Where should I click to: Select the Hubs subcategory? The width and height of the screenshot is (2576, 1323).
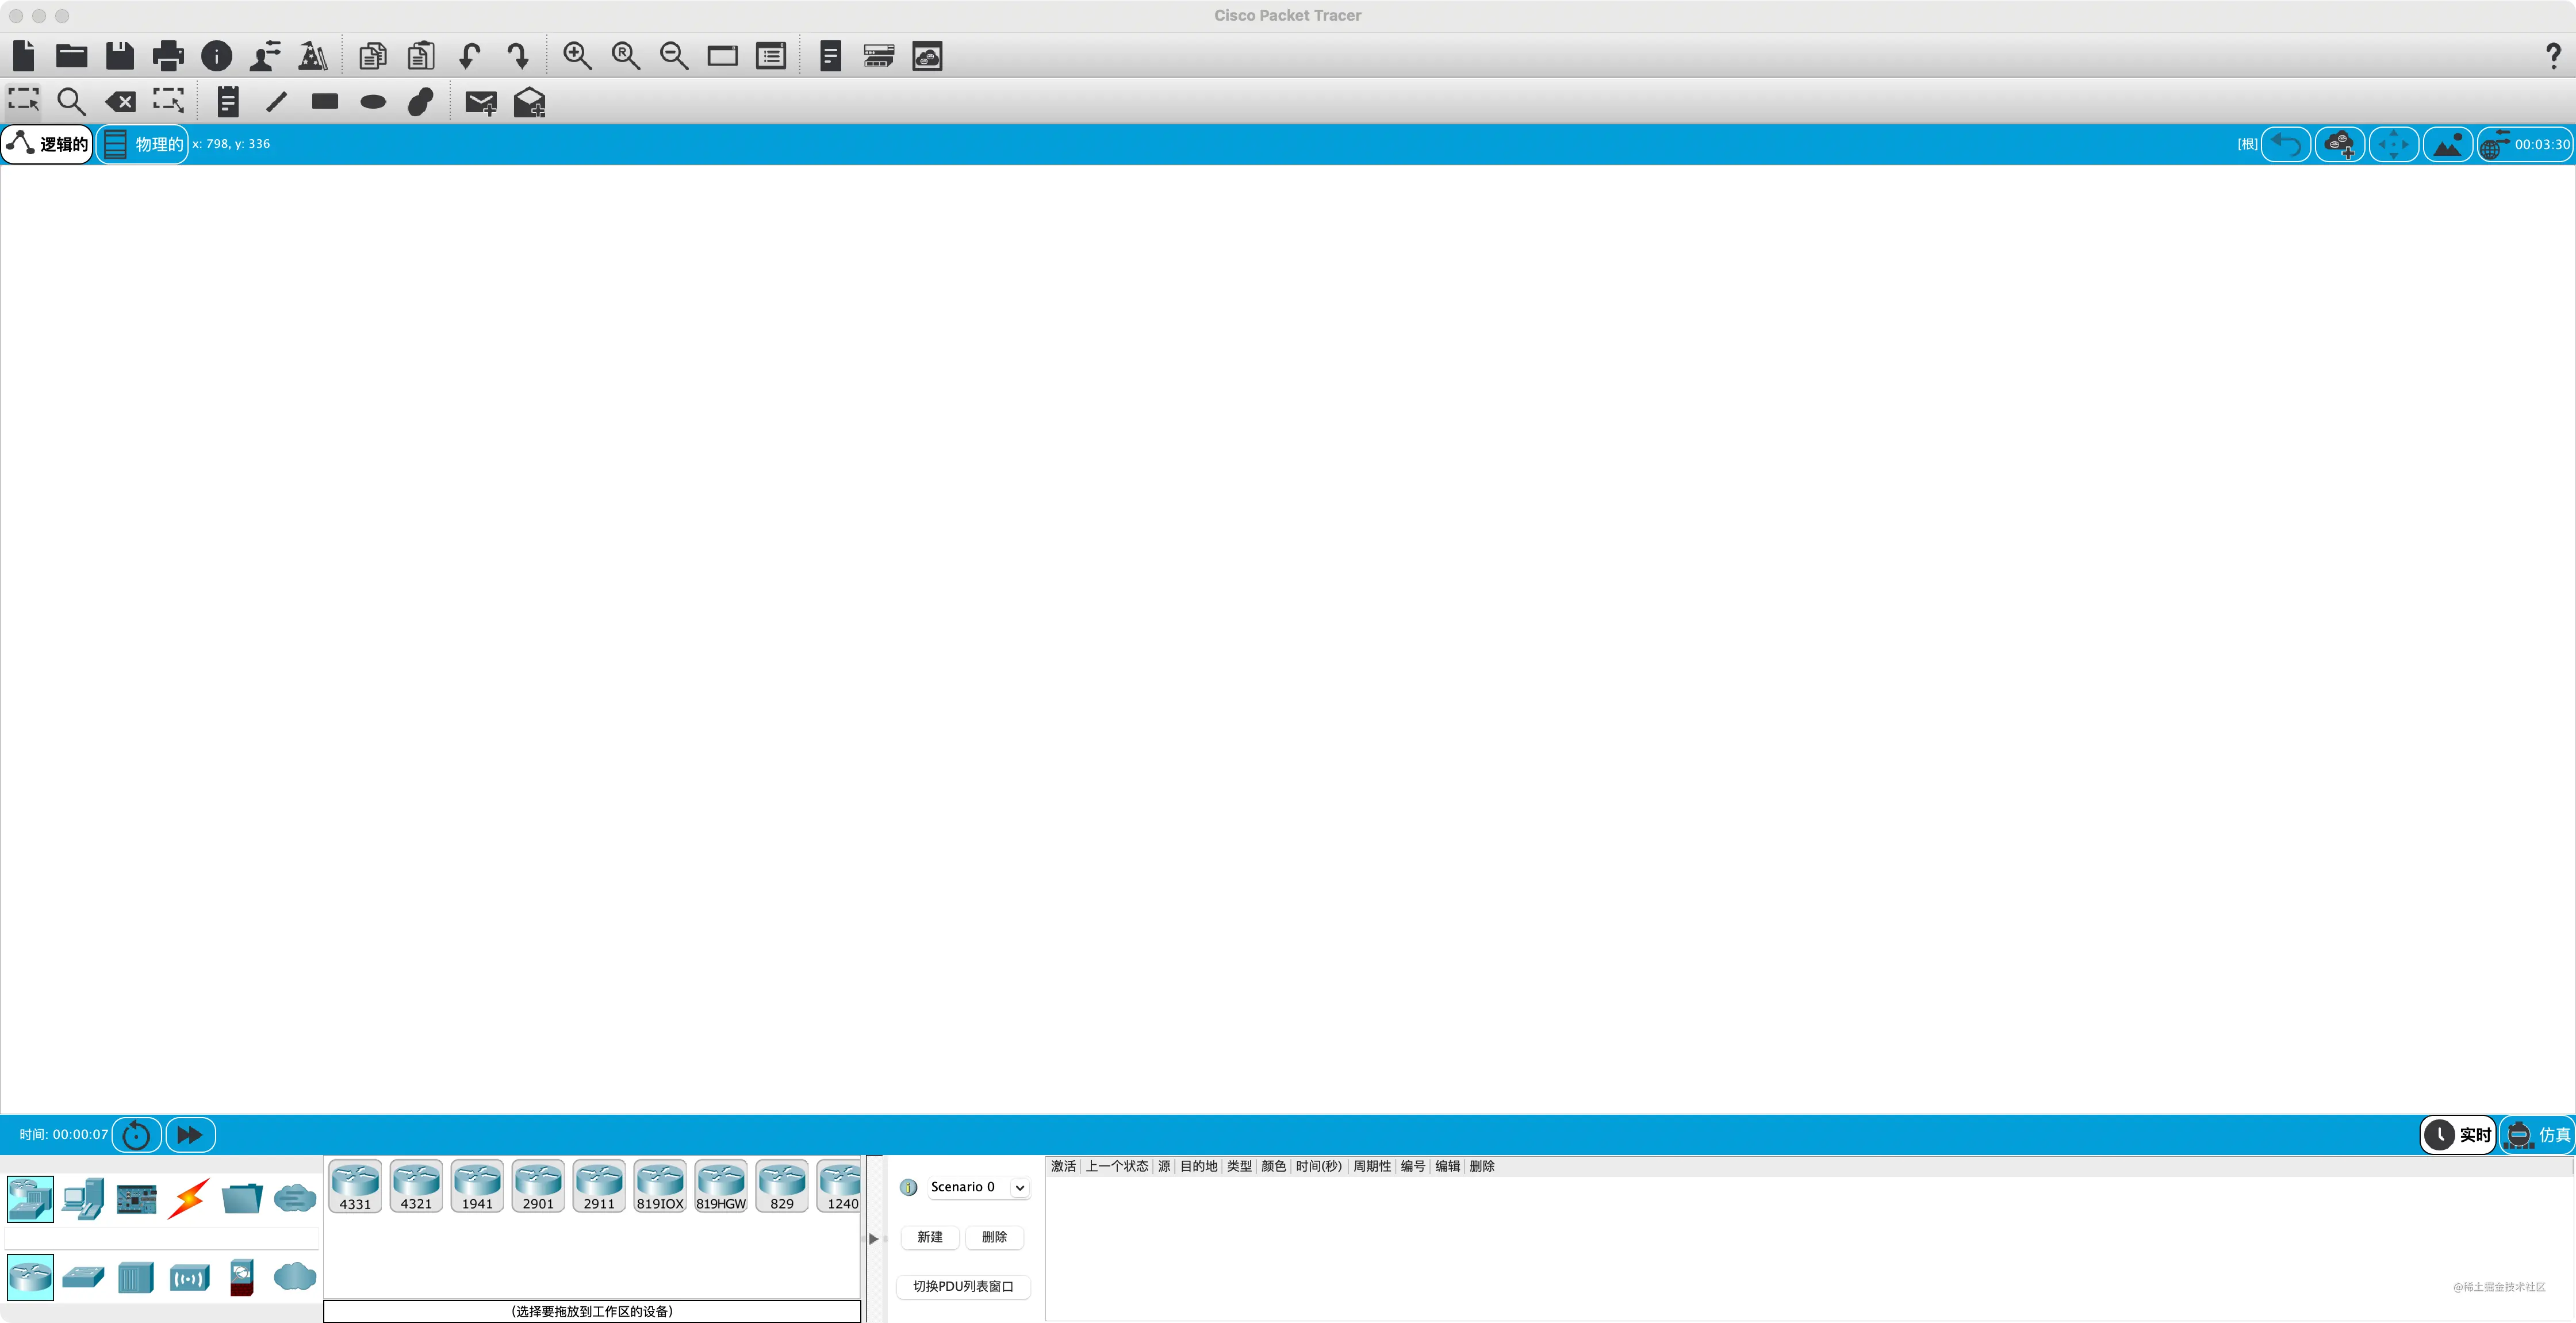(136, 1277)
